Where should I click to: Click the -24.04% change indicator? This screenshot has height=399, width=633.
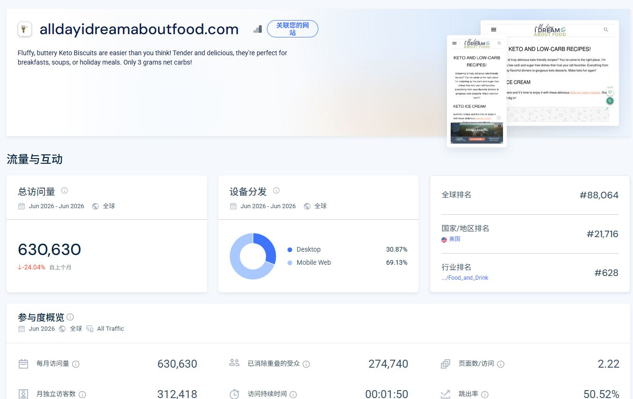click(x=31, y=268)
